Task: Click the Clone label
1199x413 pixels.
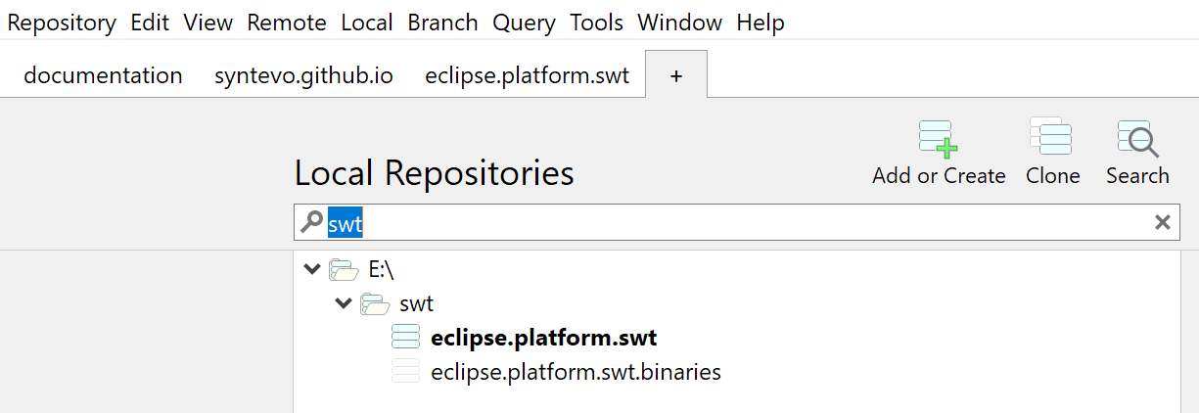Action: [x=1053, y=176]
